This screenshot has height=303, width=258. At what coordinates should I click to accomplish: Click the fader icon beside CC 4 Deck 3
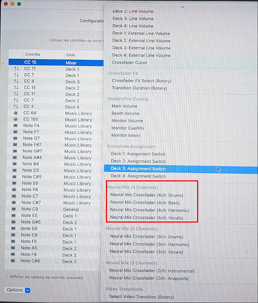[16, 81]
